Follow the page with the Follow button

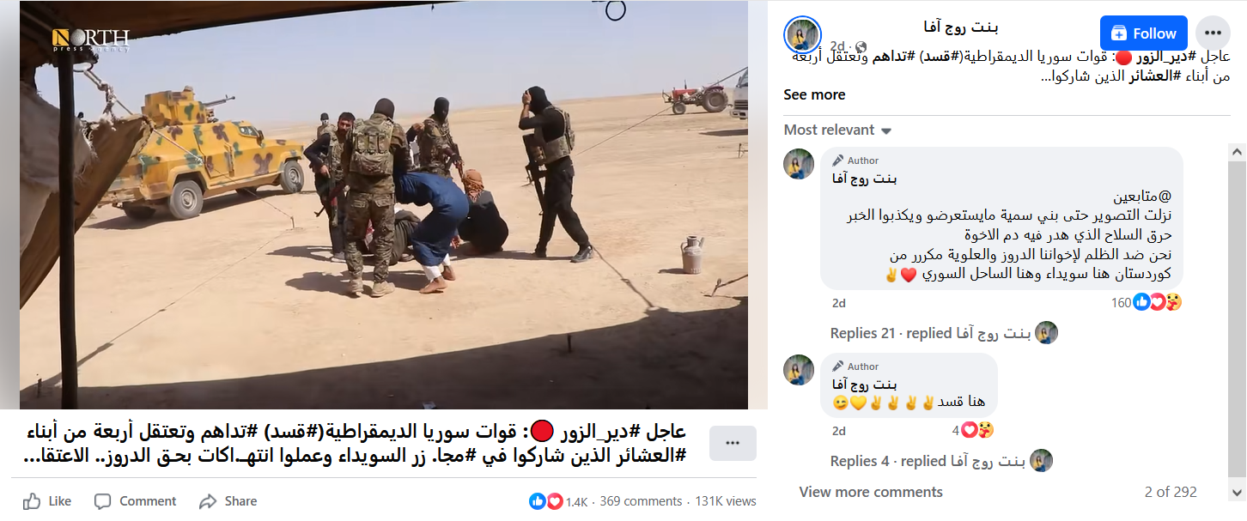click(1144, 33)
